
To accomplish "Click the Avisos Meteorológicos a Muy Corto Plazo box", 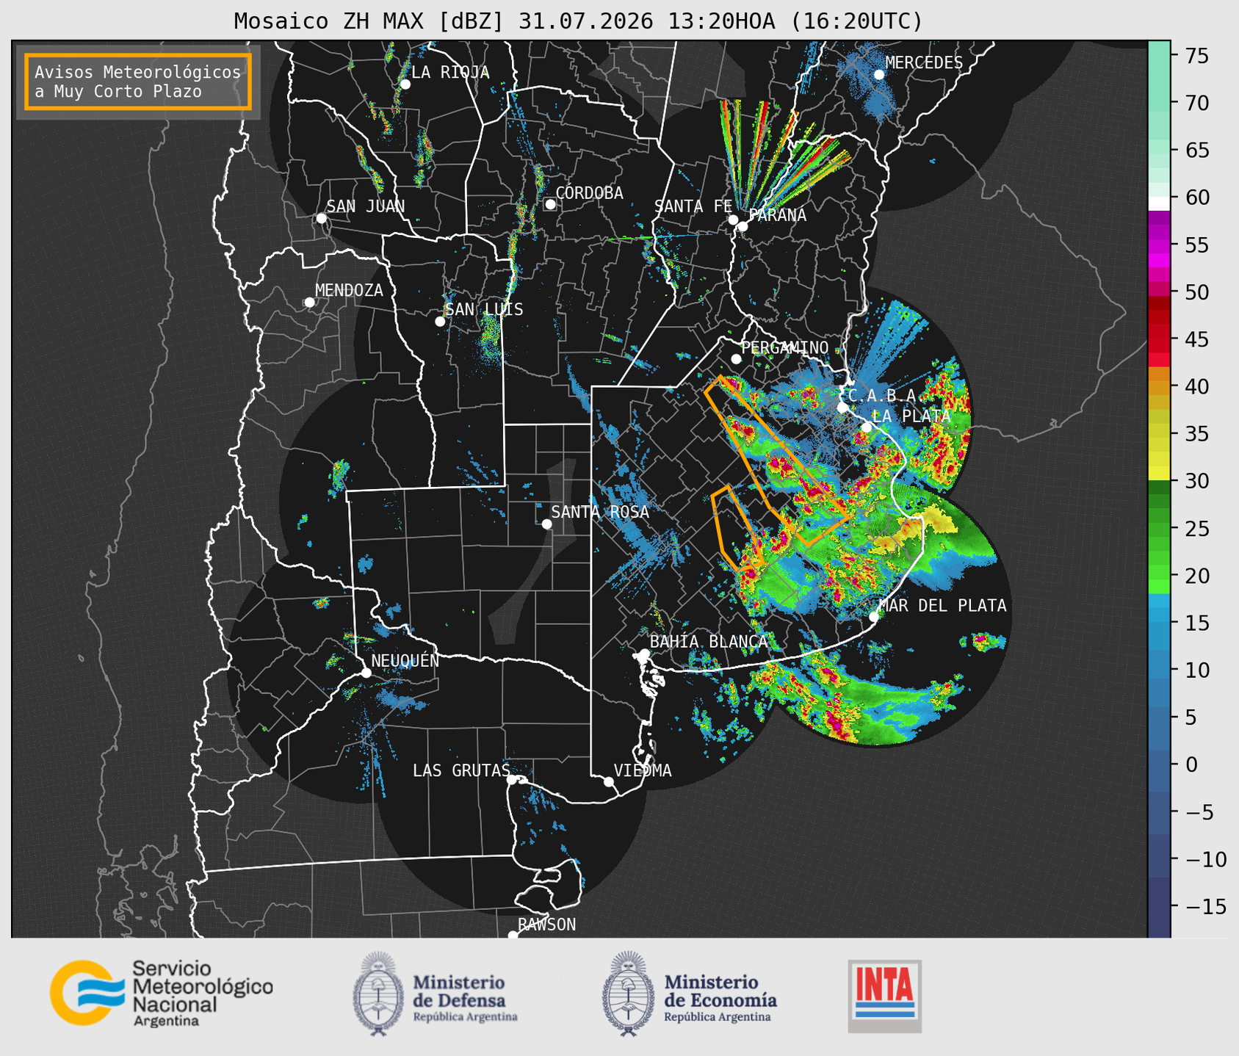I will tap(138, 82).
